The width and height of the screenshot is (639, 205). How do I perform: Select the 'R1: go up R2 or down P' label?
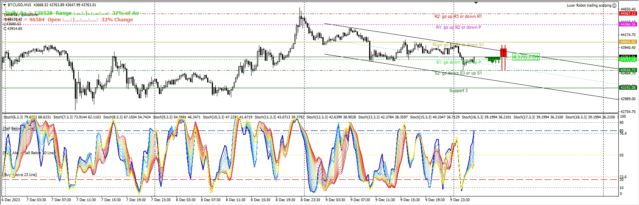tap(458, 28)
